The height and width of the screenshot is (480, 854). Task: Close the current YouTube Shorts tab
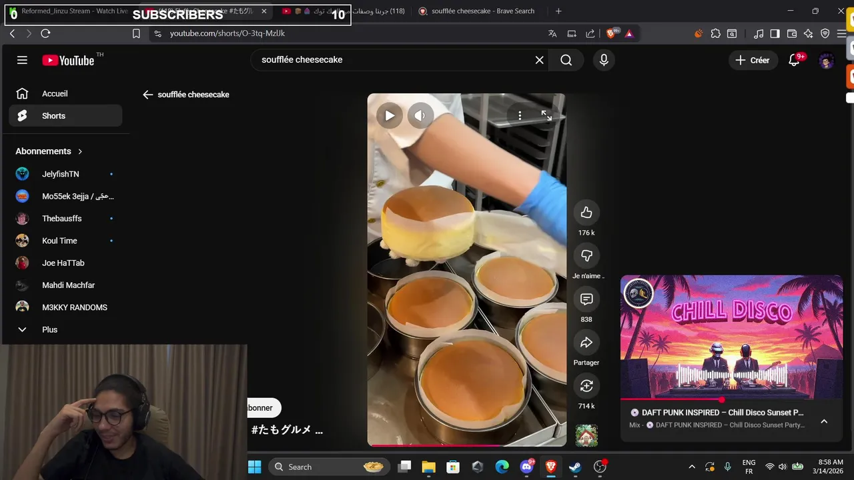click(x=264, y=11)
